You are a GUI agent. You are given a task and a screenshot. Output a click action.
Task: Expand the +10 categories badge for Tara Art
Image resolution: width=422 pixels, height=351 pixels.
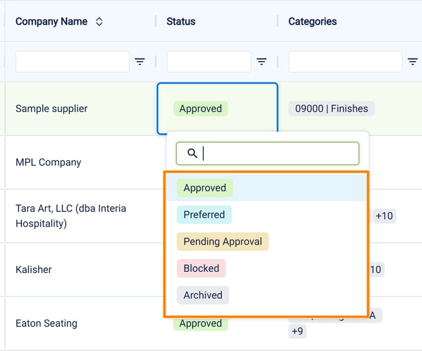tap(384, 216)
